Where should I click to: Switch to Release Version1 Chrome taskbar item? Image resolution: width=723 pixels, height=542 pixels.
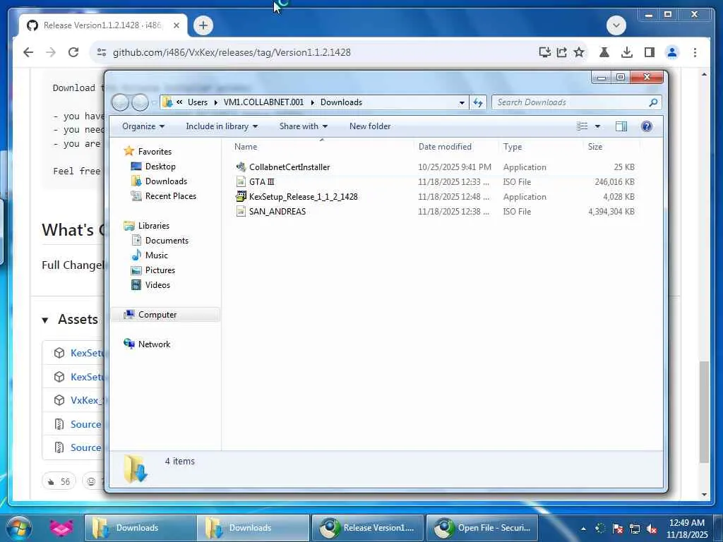pos(367,528)
